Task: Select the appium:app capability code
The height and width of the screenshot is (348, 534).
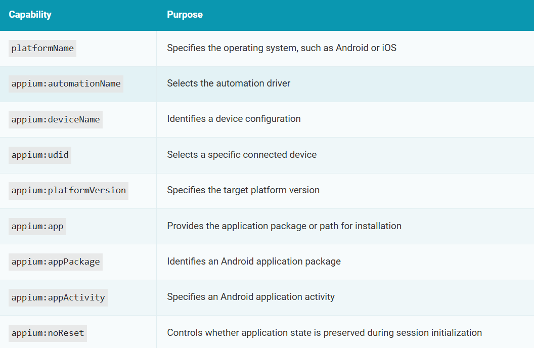Action: [37, 227]
